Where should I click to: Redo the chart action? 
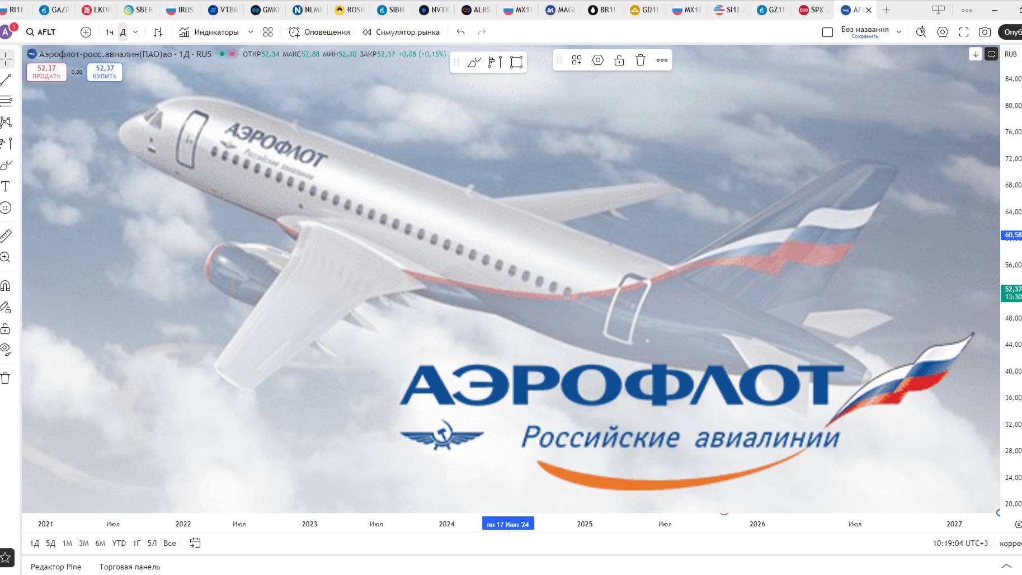[482, 32]
